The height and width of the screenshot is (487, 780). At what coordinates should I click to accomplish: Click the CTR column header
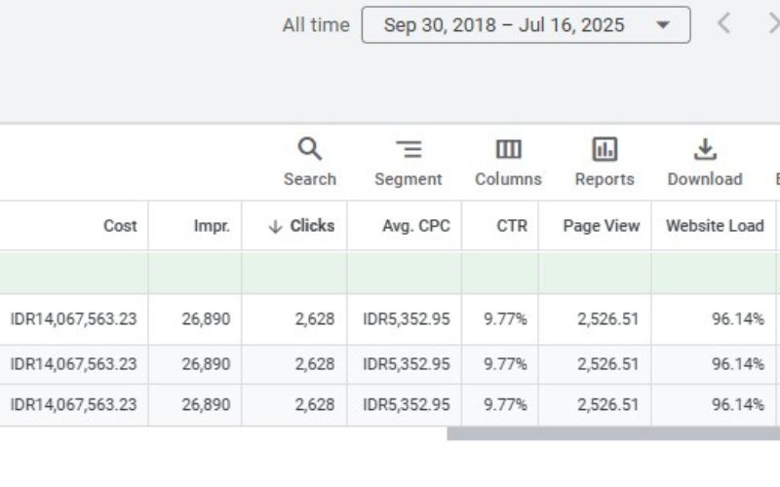[x=511, y=226]
